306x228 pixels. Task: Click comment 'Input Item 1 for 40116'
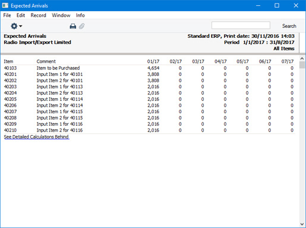pos(59,124)
